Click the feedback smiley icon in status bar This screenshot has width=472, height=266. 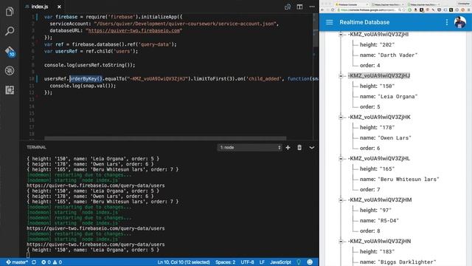[x=310, y=262]
